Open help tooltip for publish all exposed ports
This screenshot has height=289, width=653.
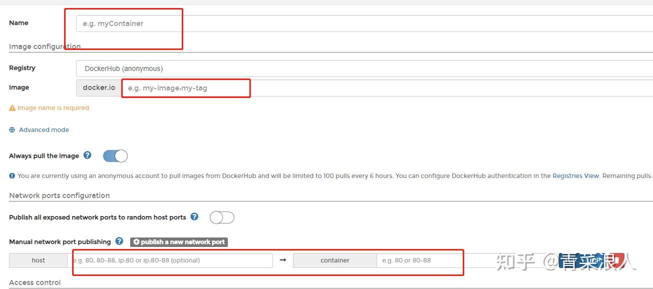(194, 217)
